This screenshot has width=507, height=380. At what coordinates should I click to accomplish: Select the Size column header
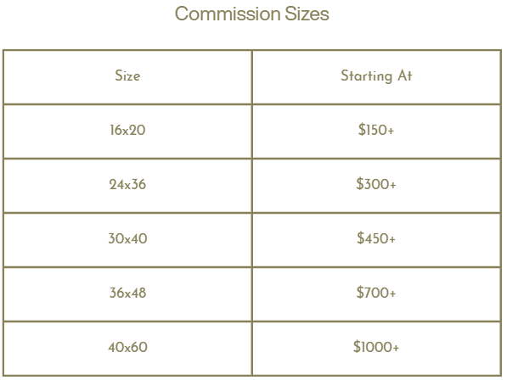[x=127, y=75]
